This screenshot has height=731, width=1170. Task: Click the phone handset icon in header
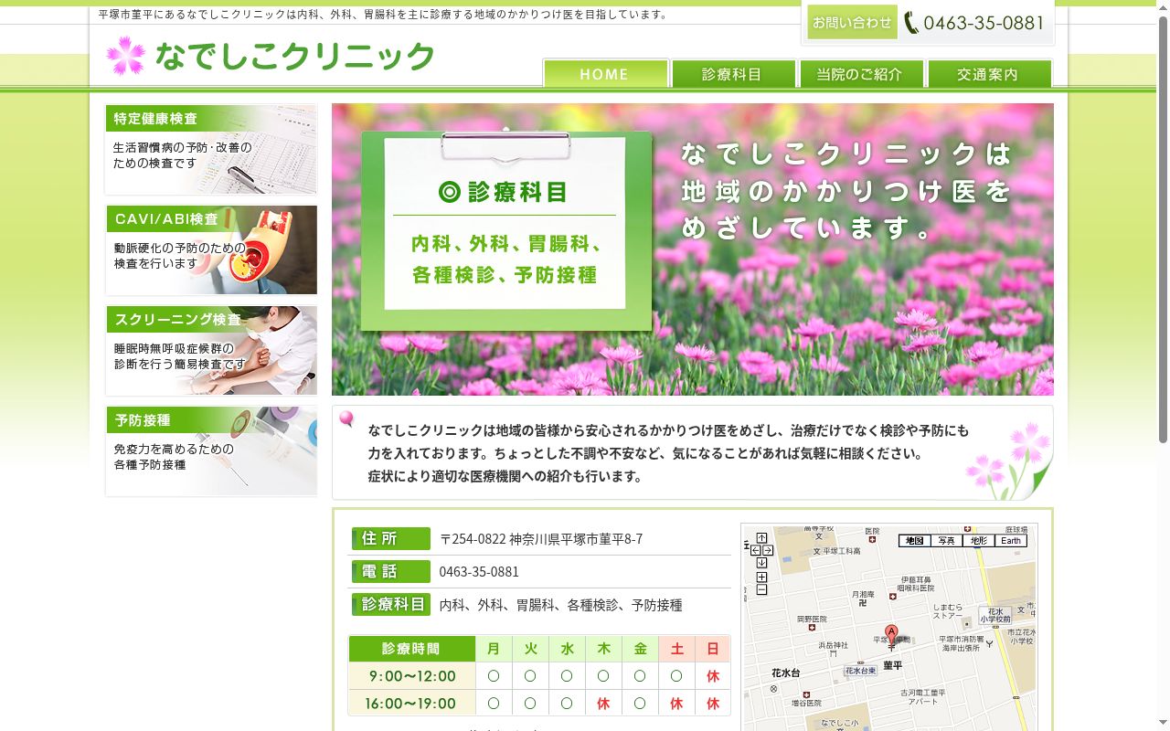[911, 23]
